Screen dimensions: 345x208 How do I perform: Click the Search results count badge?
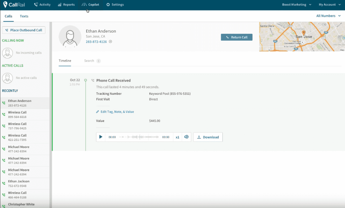[99, 61]
